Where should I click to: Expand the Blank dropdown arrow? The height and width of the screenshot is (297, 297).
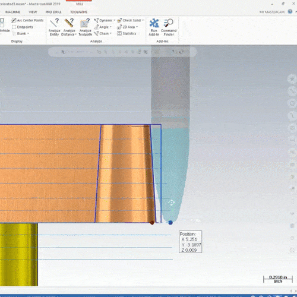(28, 33)
